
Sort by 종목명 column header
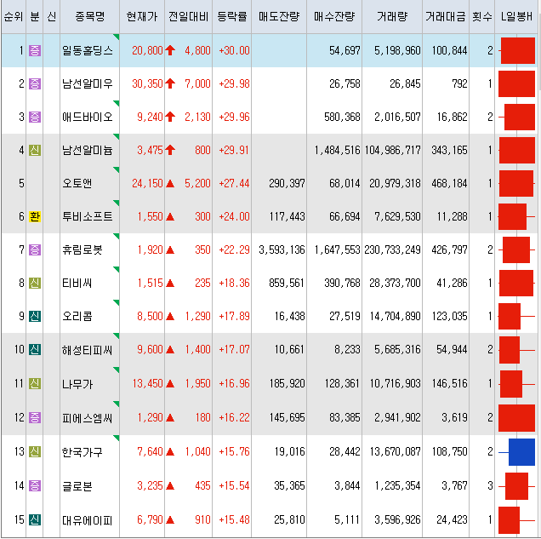tap(89, 16)
